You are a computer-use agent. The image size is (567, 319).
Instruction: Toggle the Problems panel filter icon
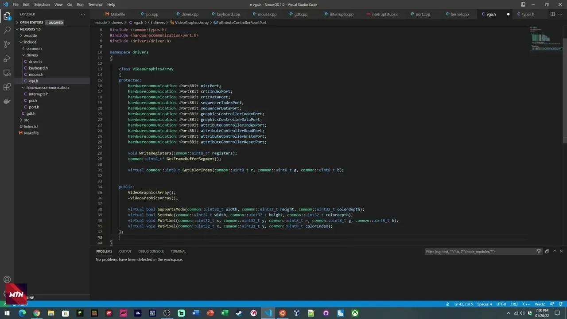(539, 251)
